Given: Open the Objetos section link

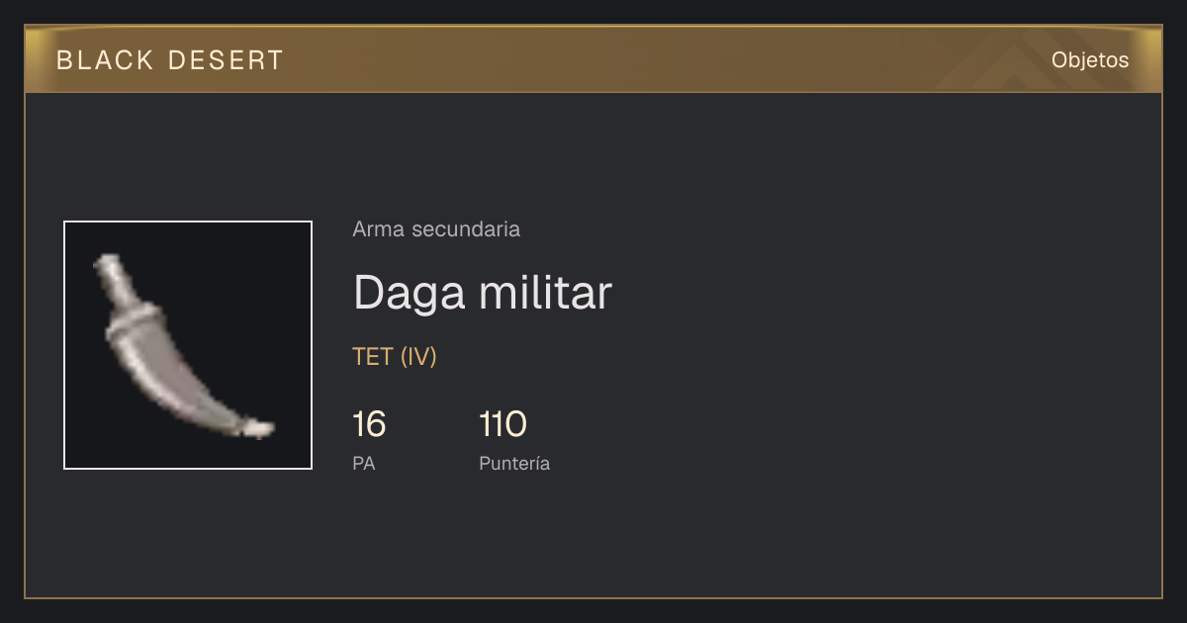Looking at the screenshot, I should click(x=1090, y=60).
